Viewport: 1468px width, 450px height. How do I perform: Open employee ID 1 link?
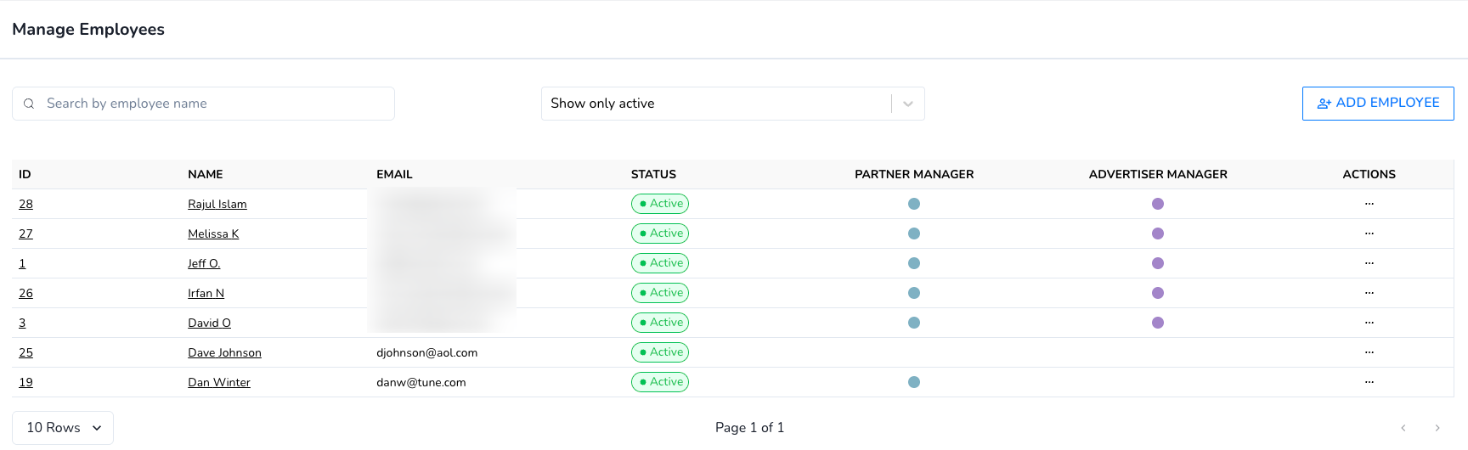click(22, 263)
